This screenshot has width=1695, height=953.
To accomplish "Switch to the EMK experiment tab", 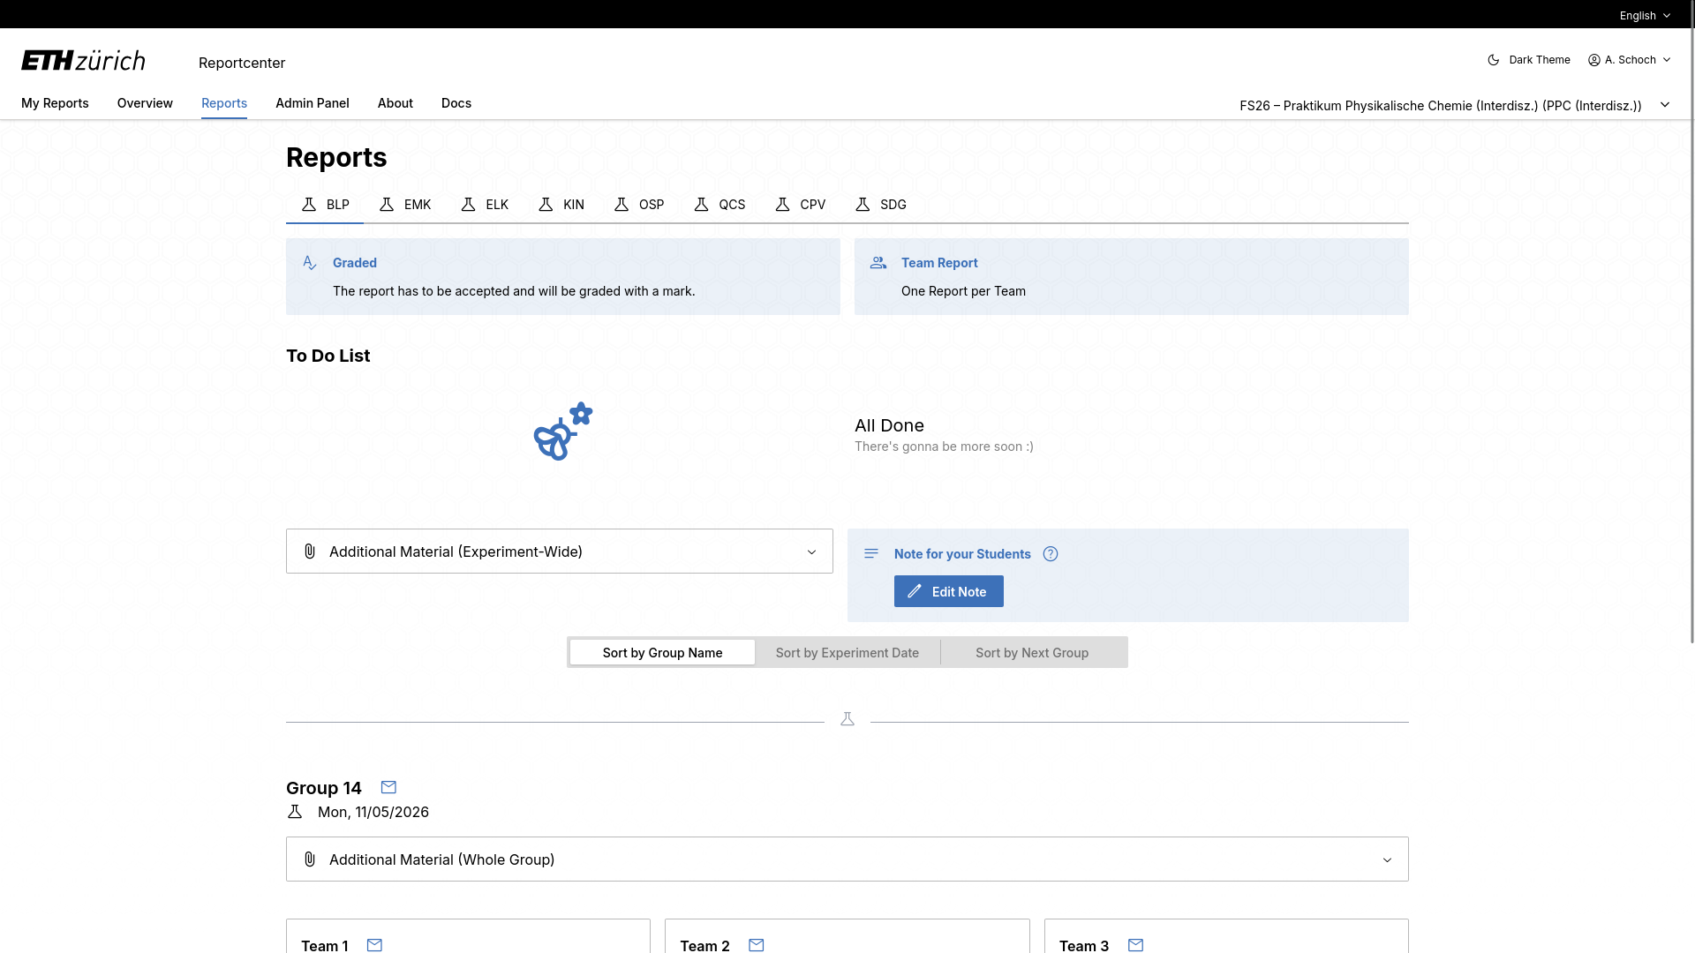I will pyautogui.click(x=406, y=205).
